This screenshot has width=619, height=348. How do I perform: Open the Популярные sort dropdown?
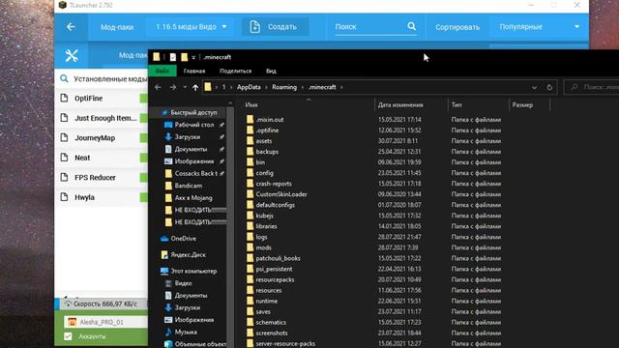point(539,27)
